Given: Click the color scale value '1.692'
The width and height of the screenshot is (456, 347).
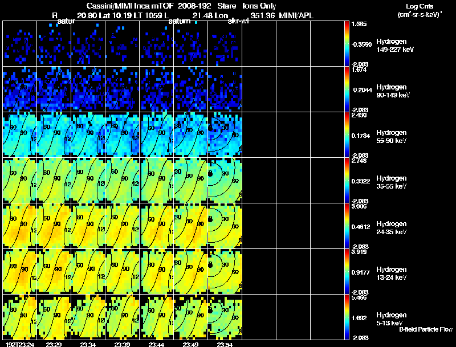Looking at the screenshot, I should [359, 319].
